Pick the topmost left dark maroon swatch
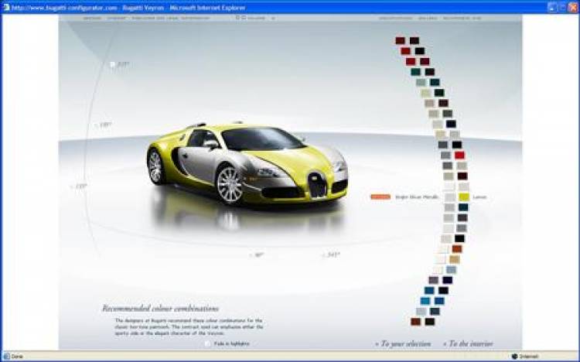This screenshot has height=362, width=580. coord(401,41)
